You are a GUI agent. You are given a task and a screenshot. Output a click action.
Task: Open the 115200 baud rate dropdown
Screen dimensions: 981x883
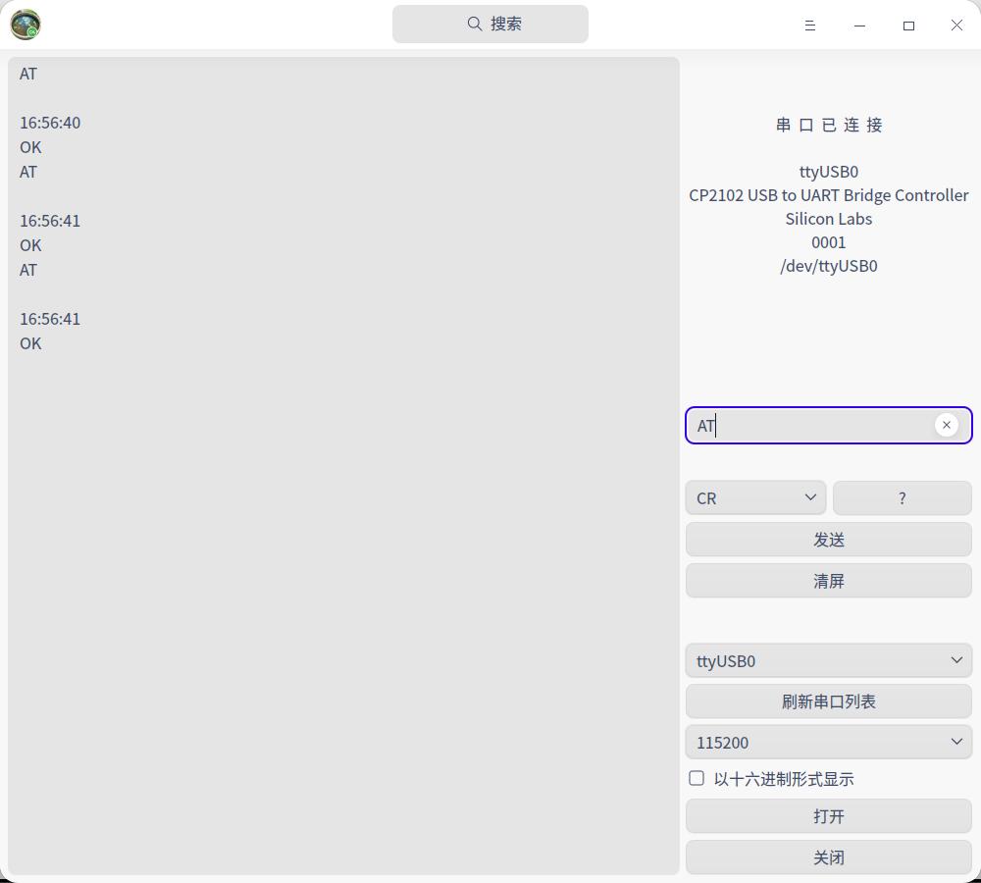click(828, 742)
